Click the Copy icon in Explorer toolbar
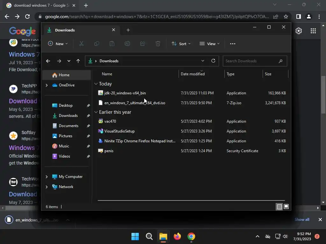The height and width of the screenshot is (244, 326). pos(97,44)
